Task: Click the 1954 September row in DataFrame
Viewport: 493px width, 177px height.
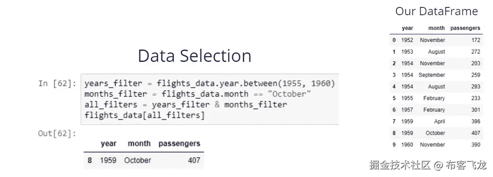Action: [x=435, y=75]
